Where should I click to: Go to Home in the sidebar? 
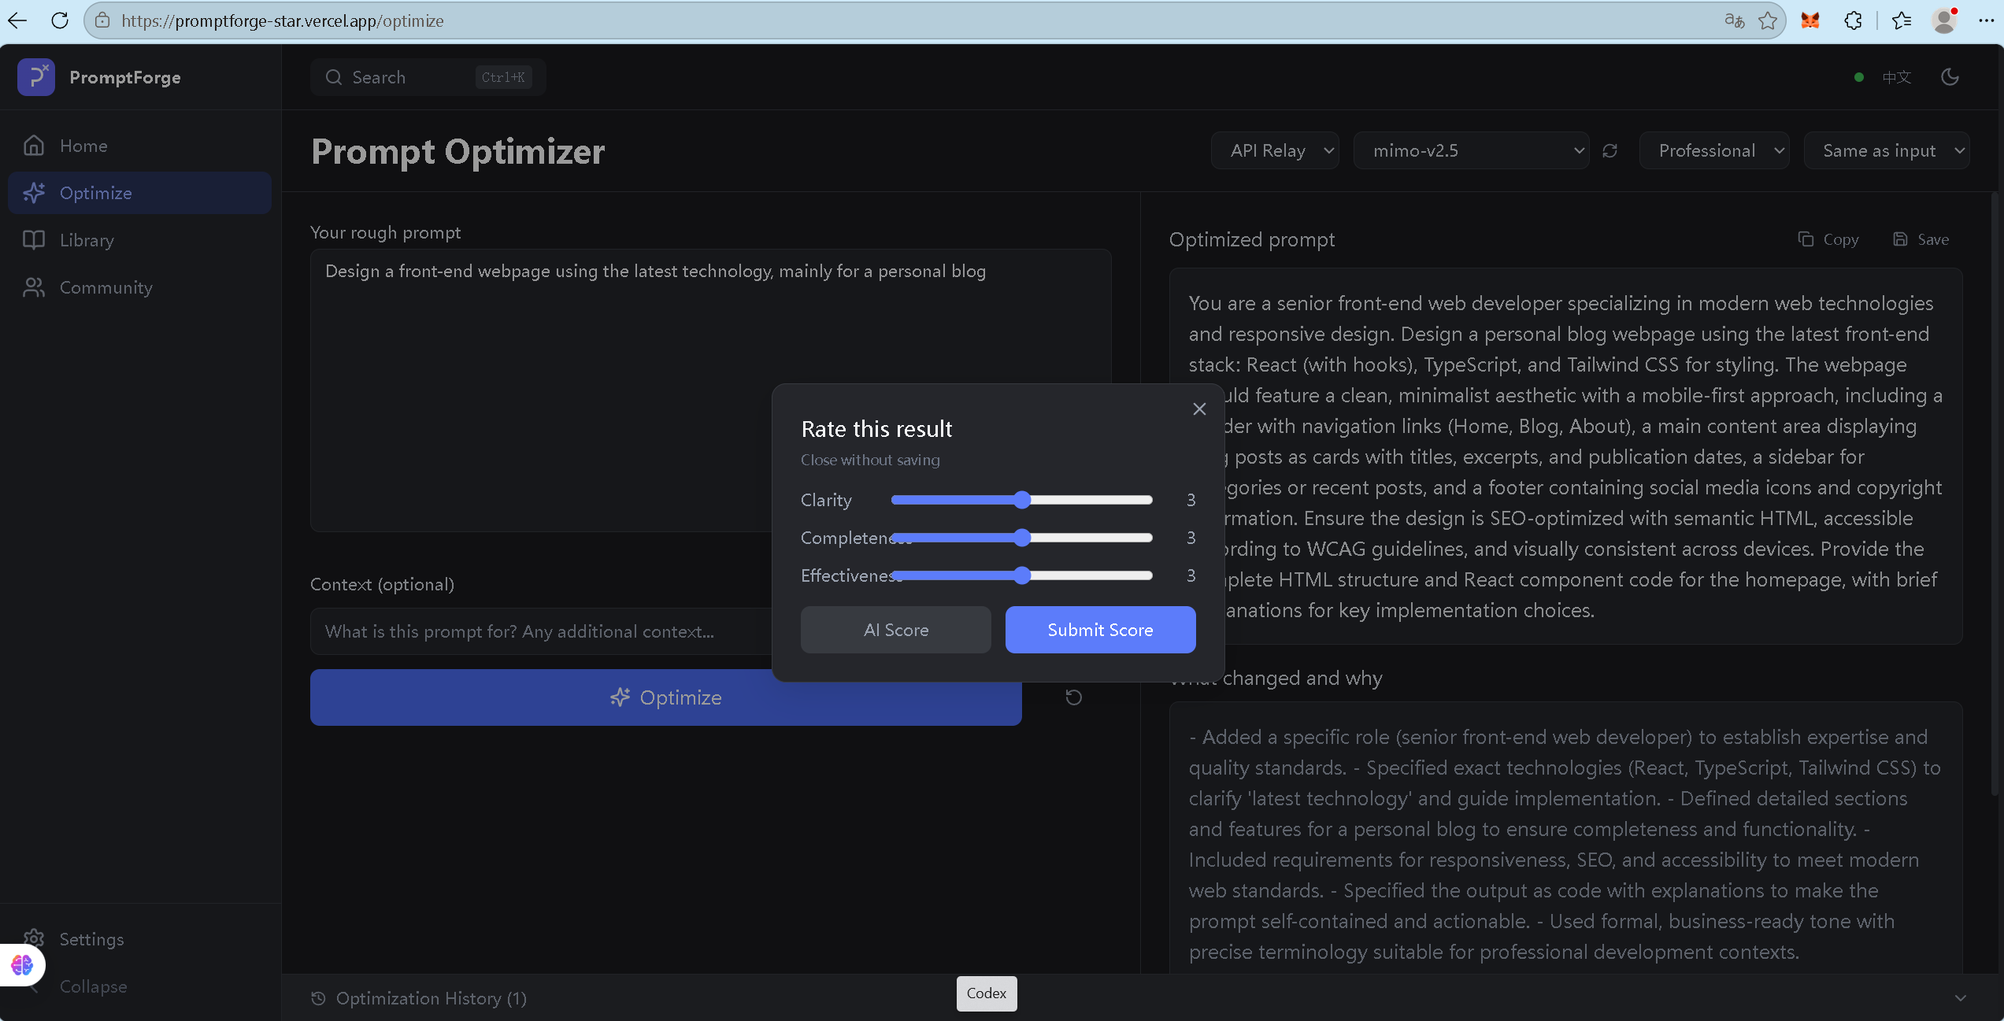(x=139, y=146)
